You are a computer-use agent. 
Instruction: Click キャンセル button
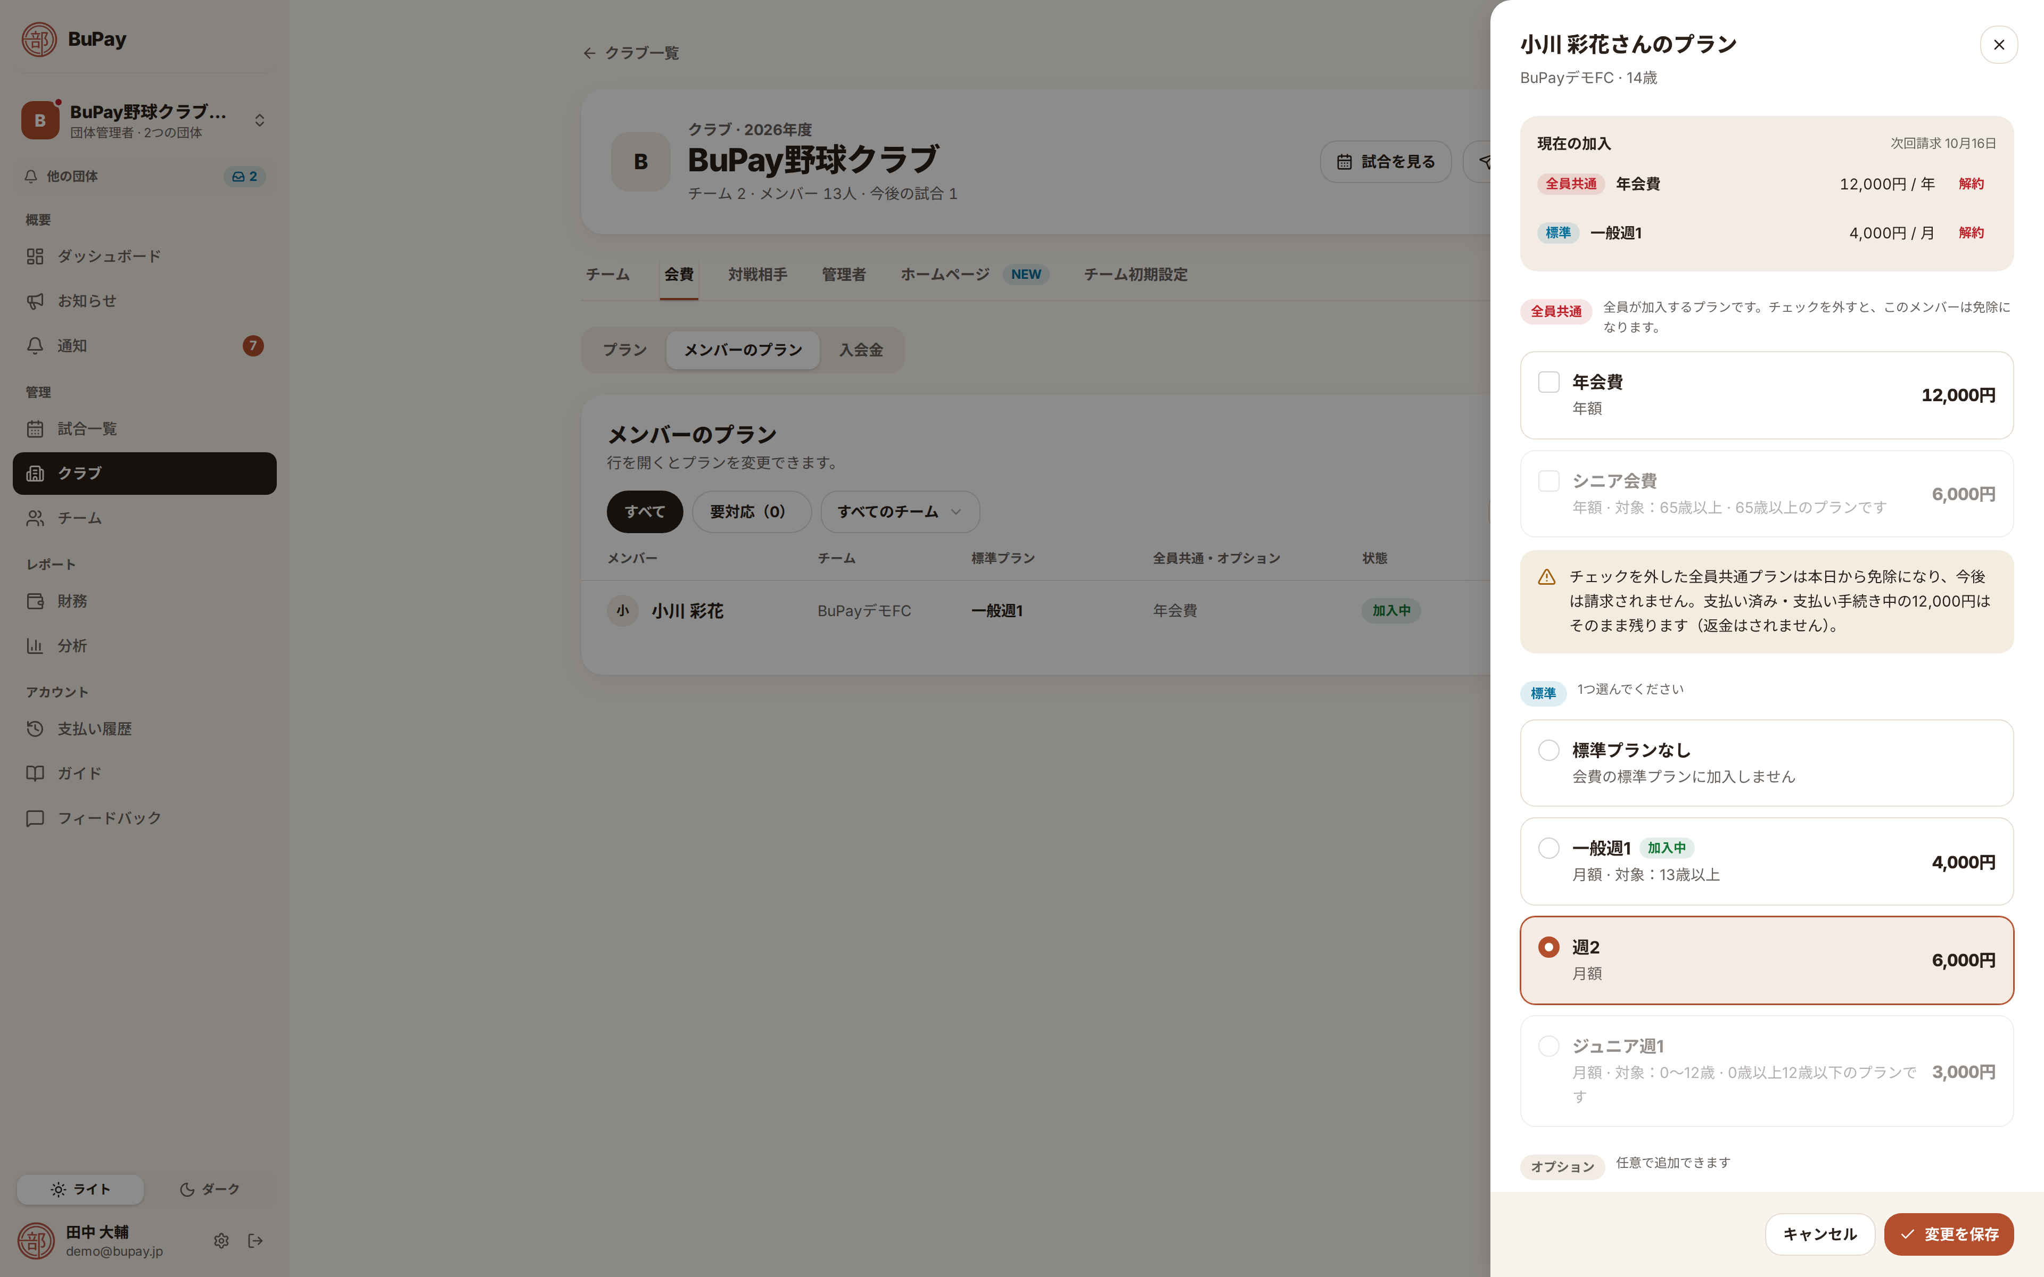(x=1819, y=1235)
